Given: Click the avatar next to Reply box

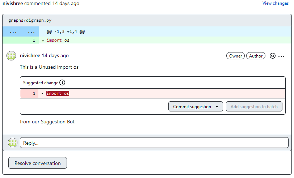Looking at the screenshot, I should (x=13, y=143).
